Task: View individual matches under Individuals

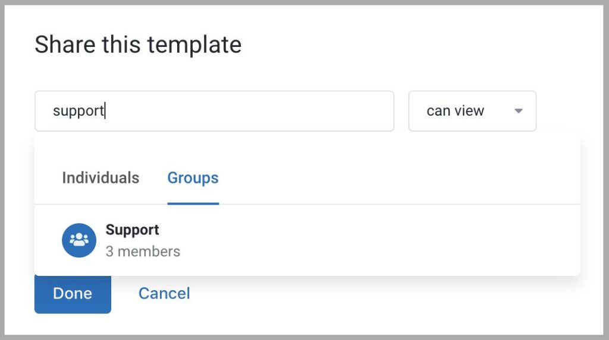Action: point(101,178)
